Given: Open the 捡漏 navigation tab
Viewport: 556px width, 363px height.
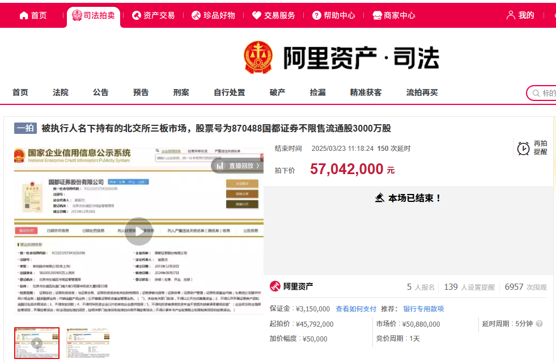Looking at the screenshot, I should pos(318,92).
